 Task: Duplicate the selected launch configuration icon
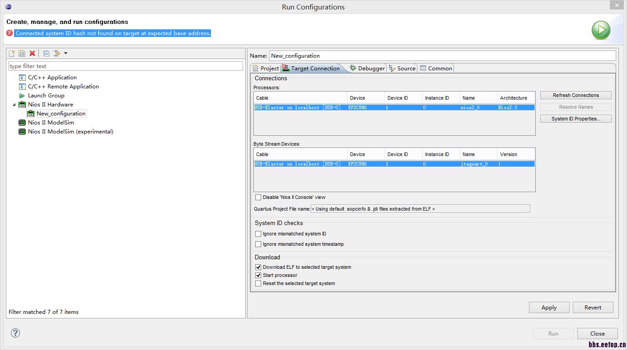(22, 53)
